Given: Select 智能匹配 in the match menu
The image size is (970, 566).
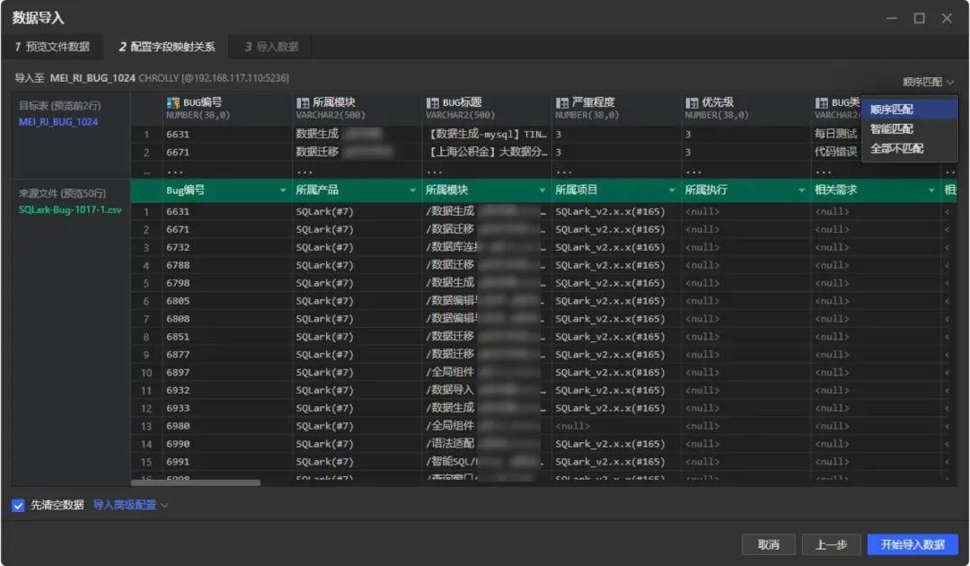Looking at the screenshot, I should pyautogui.click(x=909, y=128).
